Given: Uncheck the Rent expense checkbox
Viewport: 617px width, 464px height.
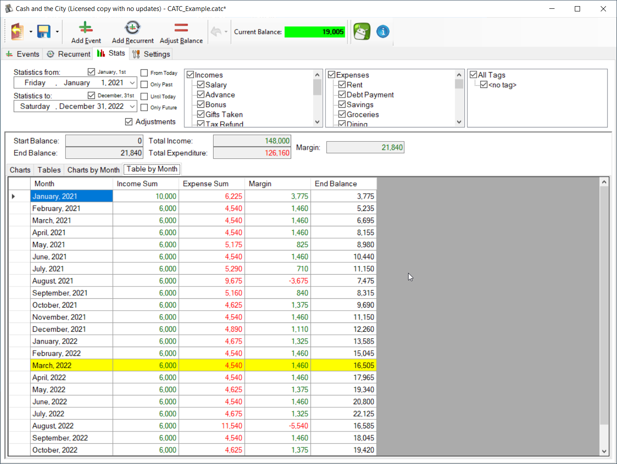Looking at the screenshot, I should [342, 84].
